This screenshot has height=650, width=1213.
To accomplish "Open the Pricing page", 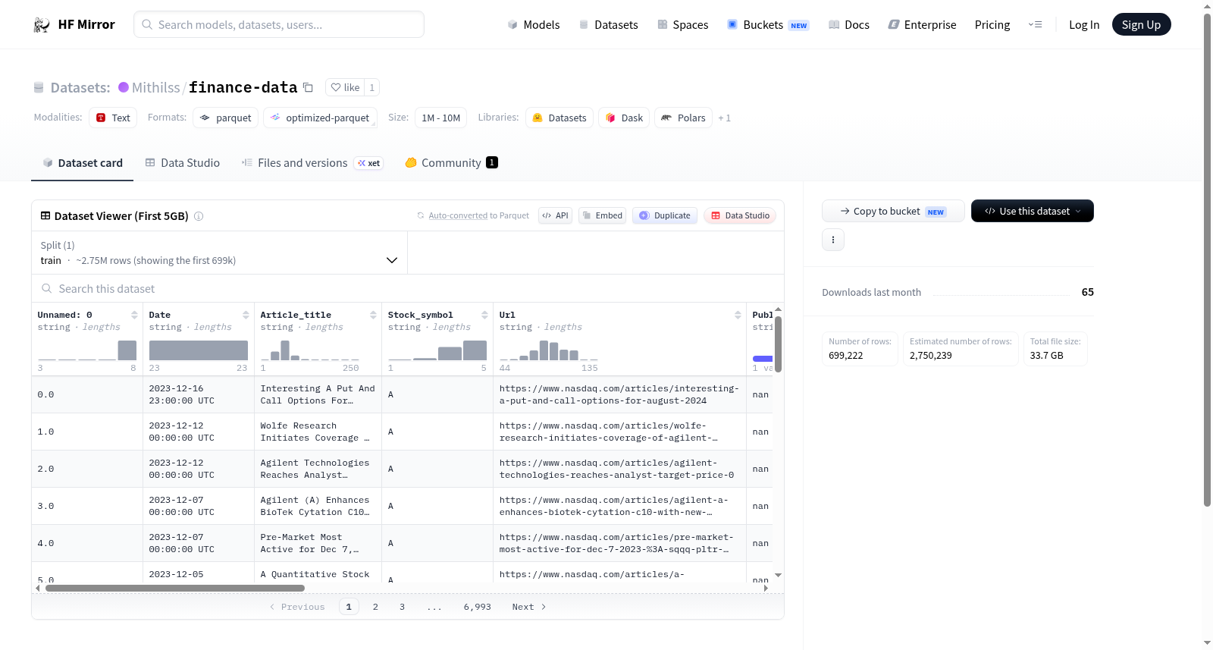I will coord(992,24).
